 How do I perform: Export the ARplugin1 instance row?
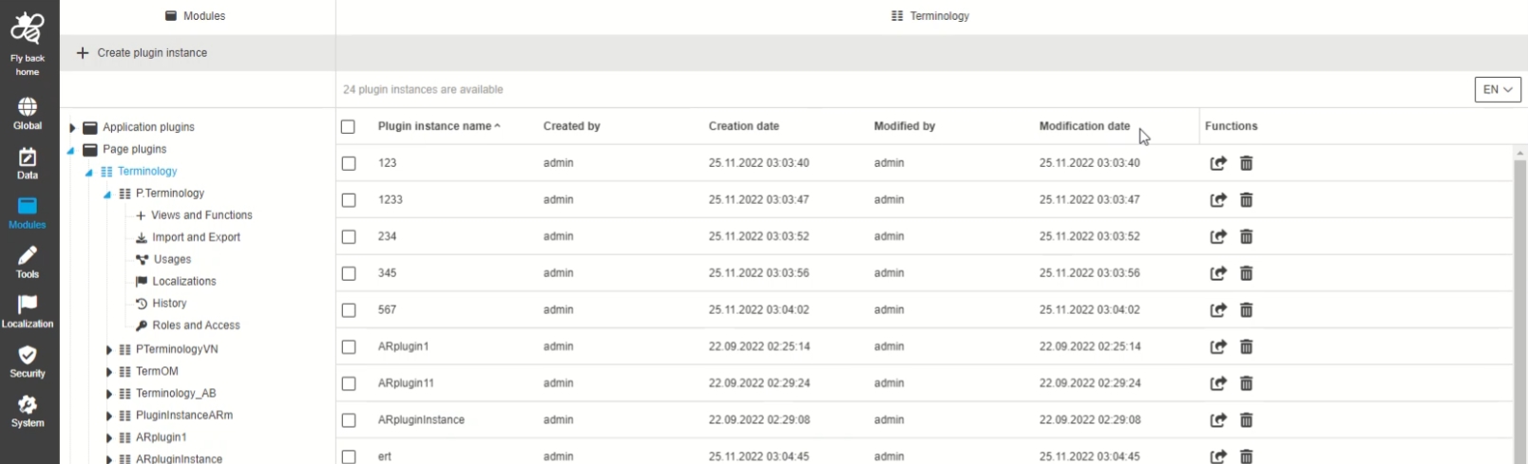coord(1218,347)
